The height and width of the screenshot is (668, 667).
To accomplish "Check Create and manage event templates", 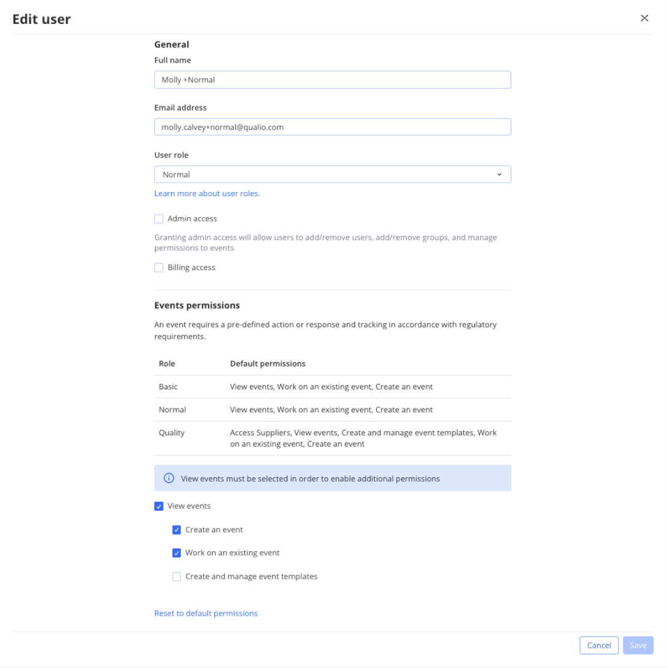I will (x=177, y=576).
